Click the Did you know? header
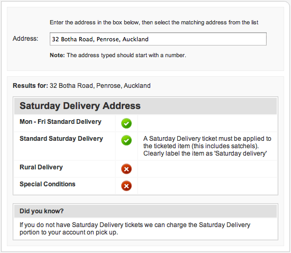This screenshot has width=291, height=253. (42, 211)
